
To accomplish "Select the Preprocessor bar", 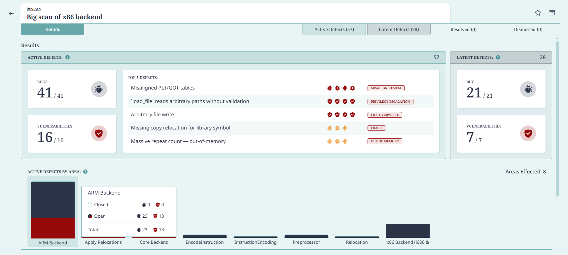I will [x=306, y=236].
